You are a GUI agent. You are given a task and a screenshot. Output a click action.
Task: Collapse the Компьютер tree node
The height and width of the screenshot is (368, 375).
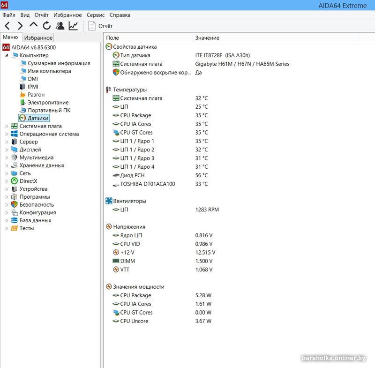pos(7,55)
